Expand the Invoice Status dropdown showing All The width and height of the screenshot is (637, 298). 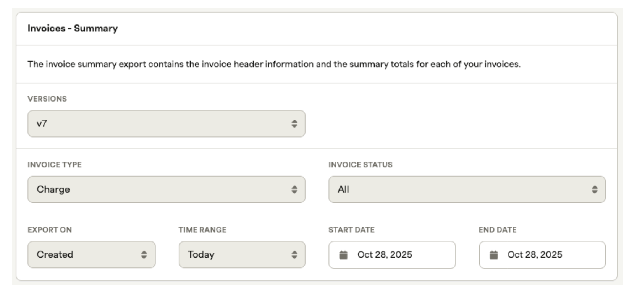coord(458,189)
